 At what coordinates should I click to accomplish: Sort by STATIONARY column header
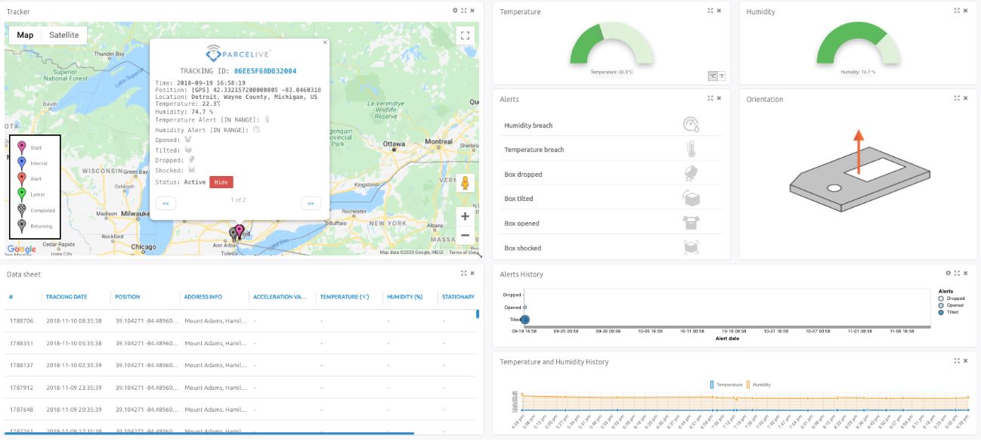[459, 297]
